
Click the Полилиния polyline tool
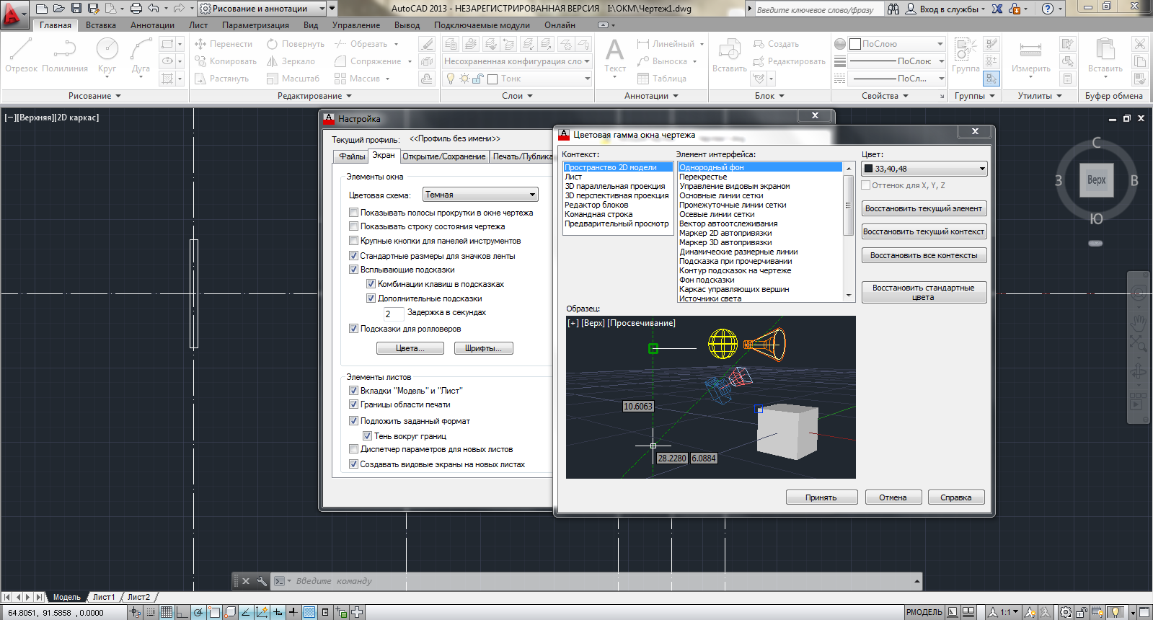pyautogui.click(x=64, y=56)
